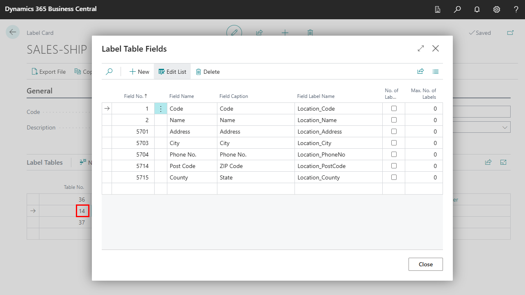This screenshot has height=295, width=525.
Task: Open the Field Name column header menu
Action: tap(182, 96)
